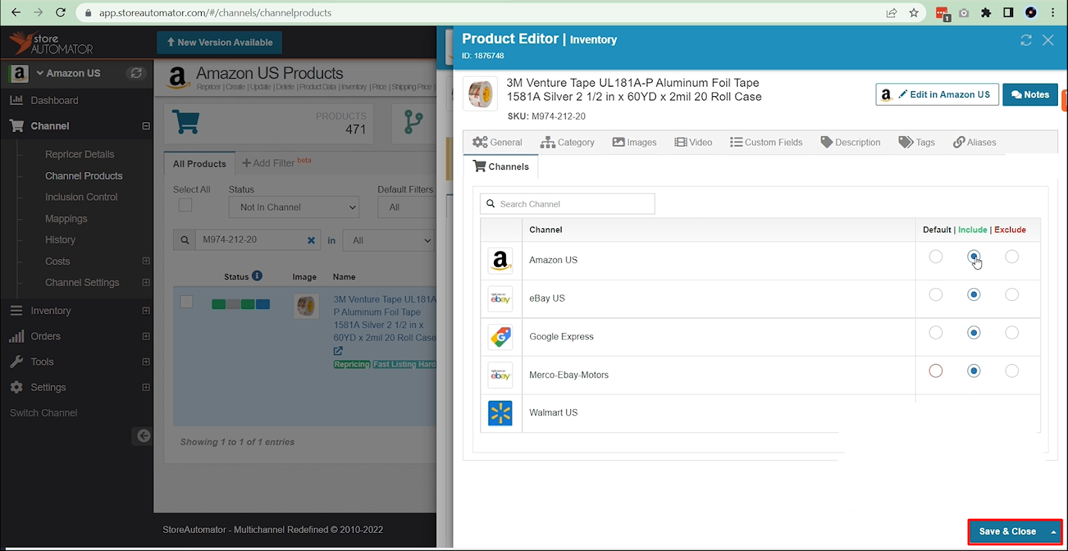The width and height of the screenshot is (1068, 551).
Task: Click New Version Available button
Action: point(220,43)
